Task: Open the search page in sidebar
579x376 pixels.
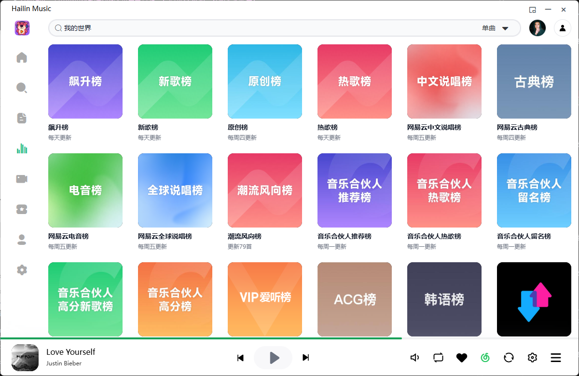Action: 22,88
